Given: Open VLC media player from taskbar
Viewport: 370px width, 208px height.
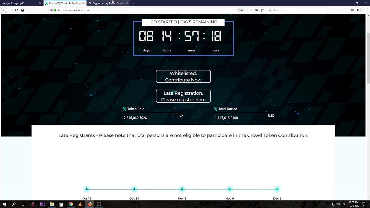Looking at the screenshot, I should [x=80, y=204].
